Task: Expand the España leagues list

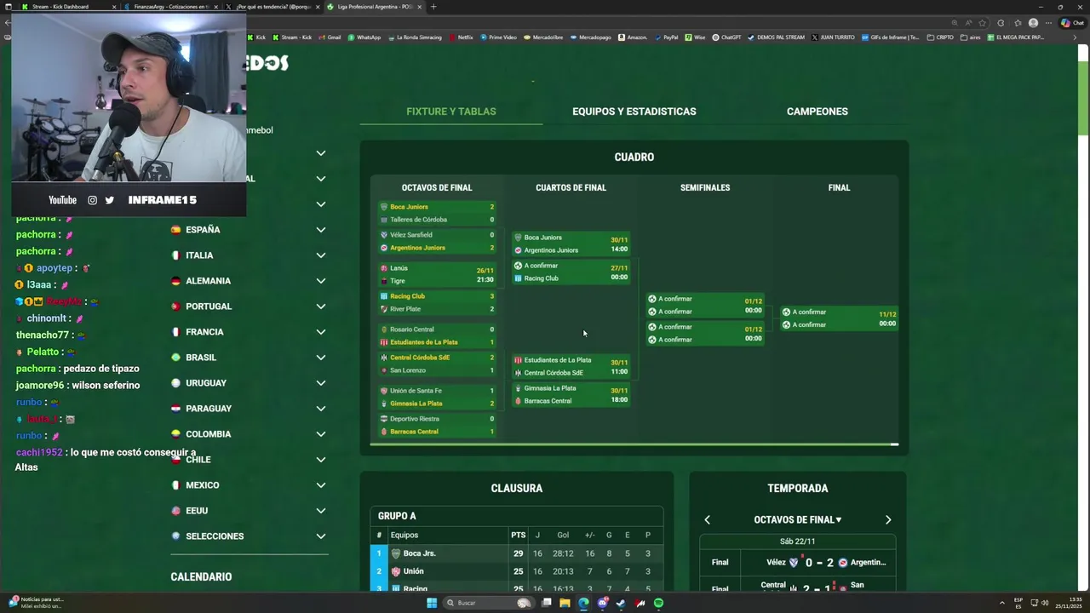Action: point(321,230)
